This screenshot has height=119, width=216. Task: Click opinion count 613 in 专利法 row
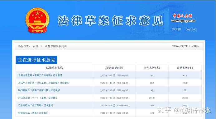click(x=185, y=76)
